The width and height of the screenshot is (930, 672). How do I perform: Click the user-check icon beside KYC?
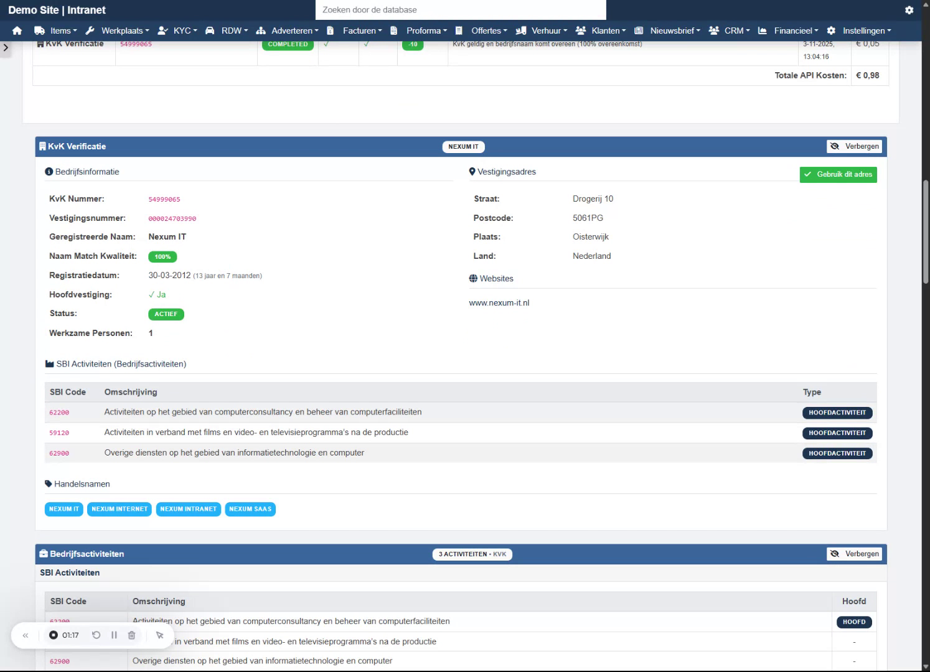pyautogui.click(x=163, y=30)
